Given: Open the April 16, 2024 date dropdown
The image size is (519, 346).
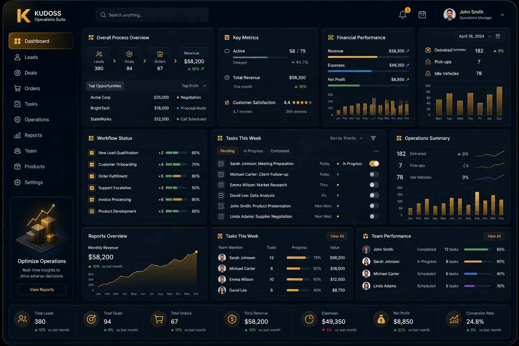Looking at the screenshot, I should pyautogui.click(x=475, y=36).
